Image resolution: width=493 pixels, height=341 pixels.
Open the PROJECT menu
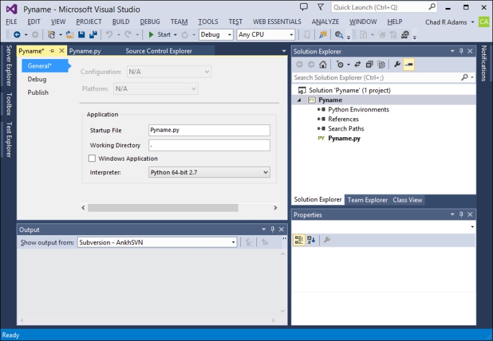click(89, 22)
